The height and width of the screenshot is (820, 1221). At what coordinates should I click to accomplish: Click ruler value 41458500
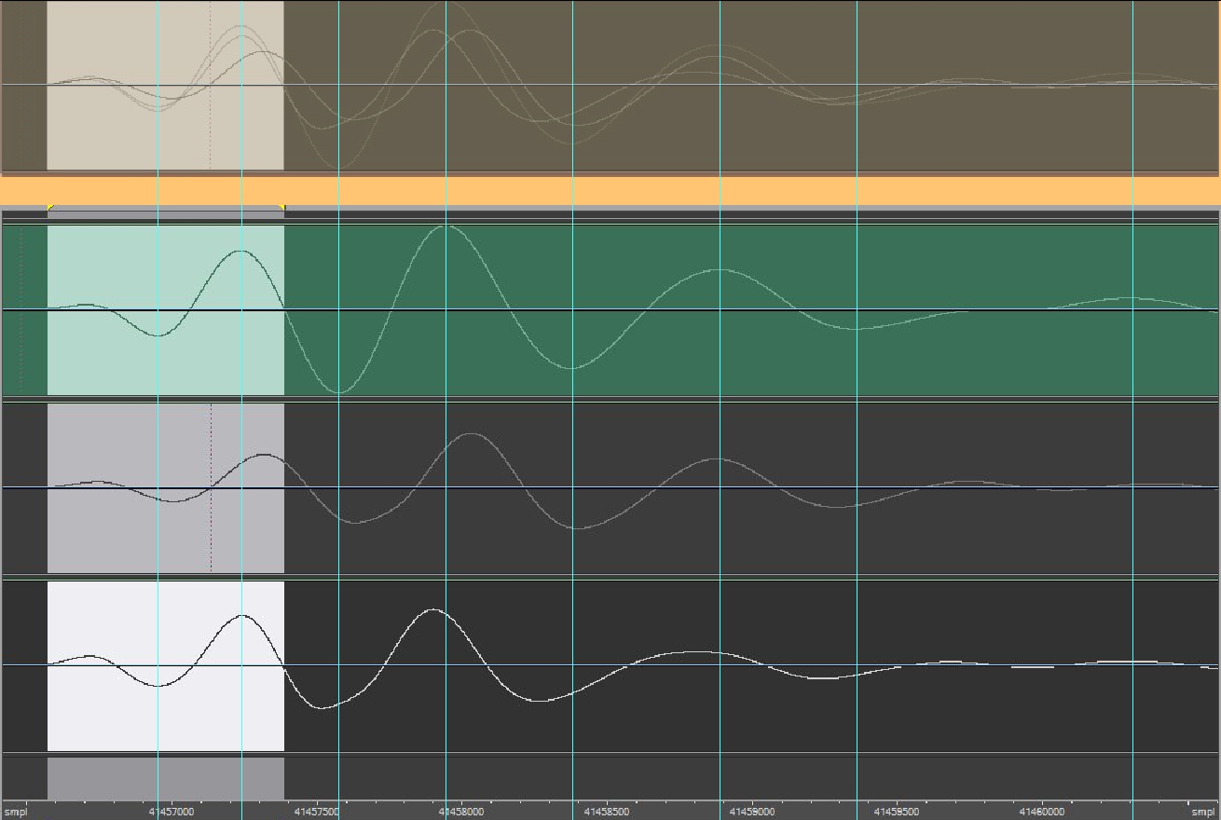click(608, 812)
